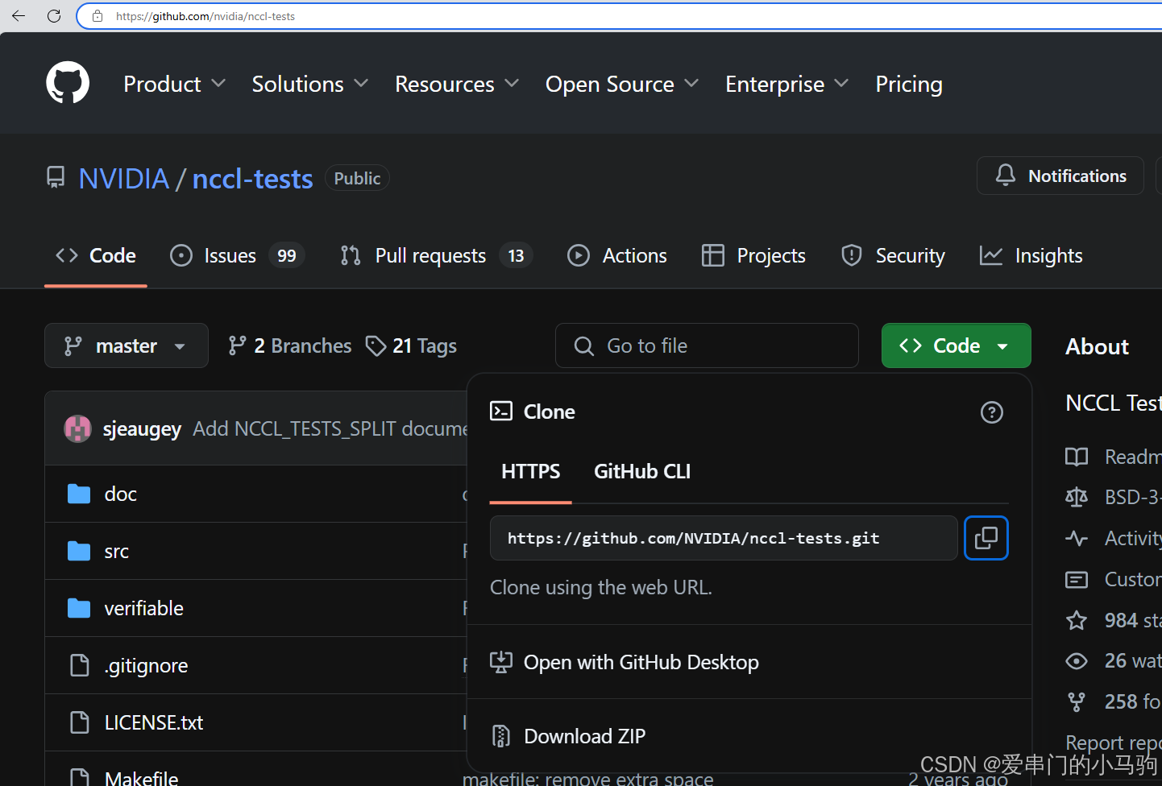Open the verifiable folder
This screenshot has height=786, width=1162.
(x=143, y=608)
